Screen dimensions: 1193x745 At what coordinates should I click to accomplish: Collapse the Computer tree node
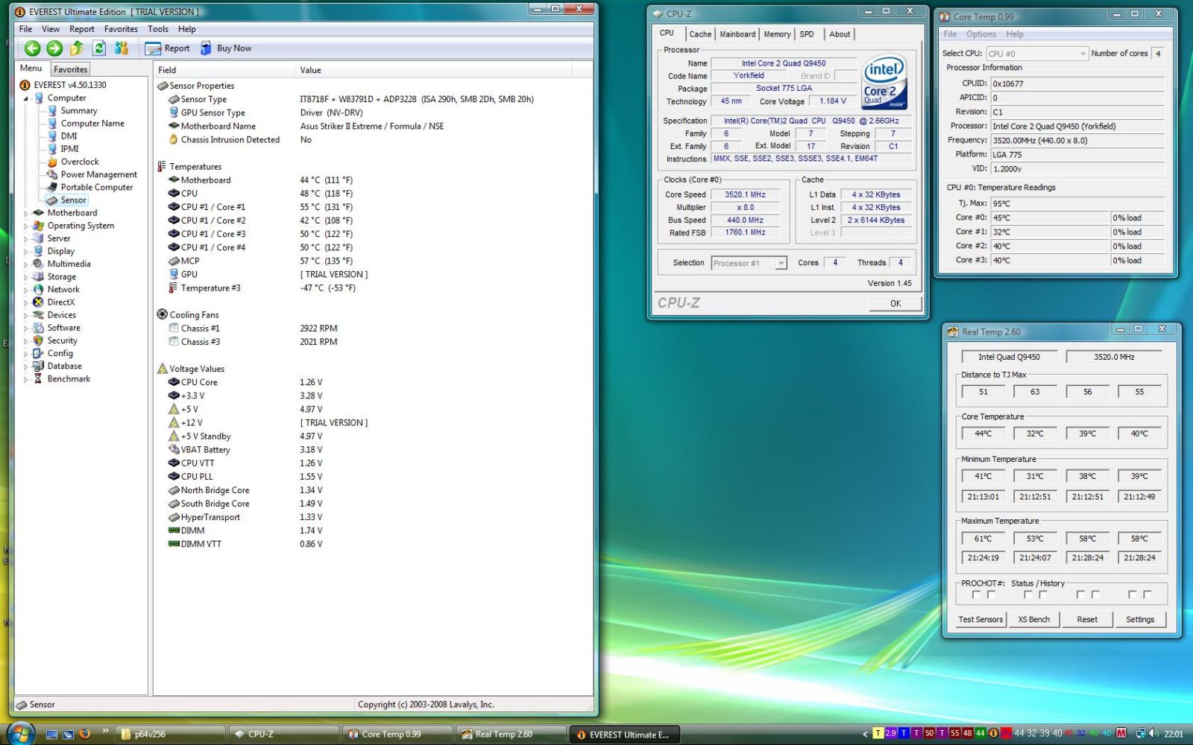[x=26, y=98]
